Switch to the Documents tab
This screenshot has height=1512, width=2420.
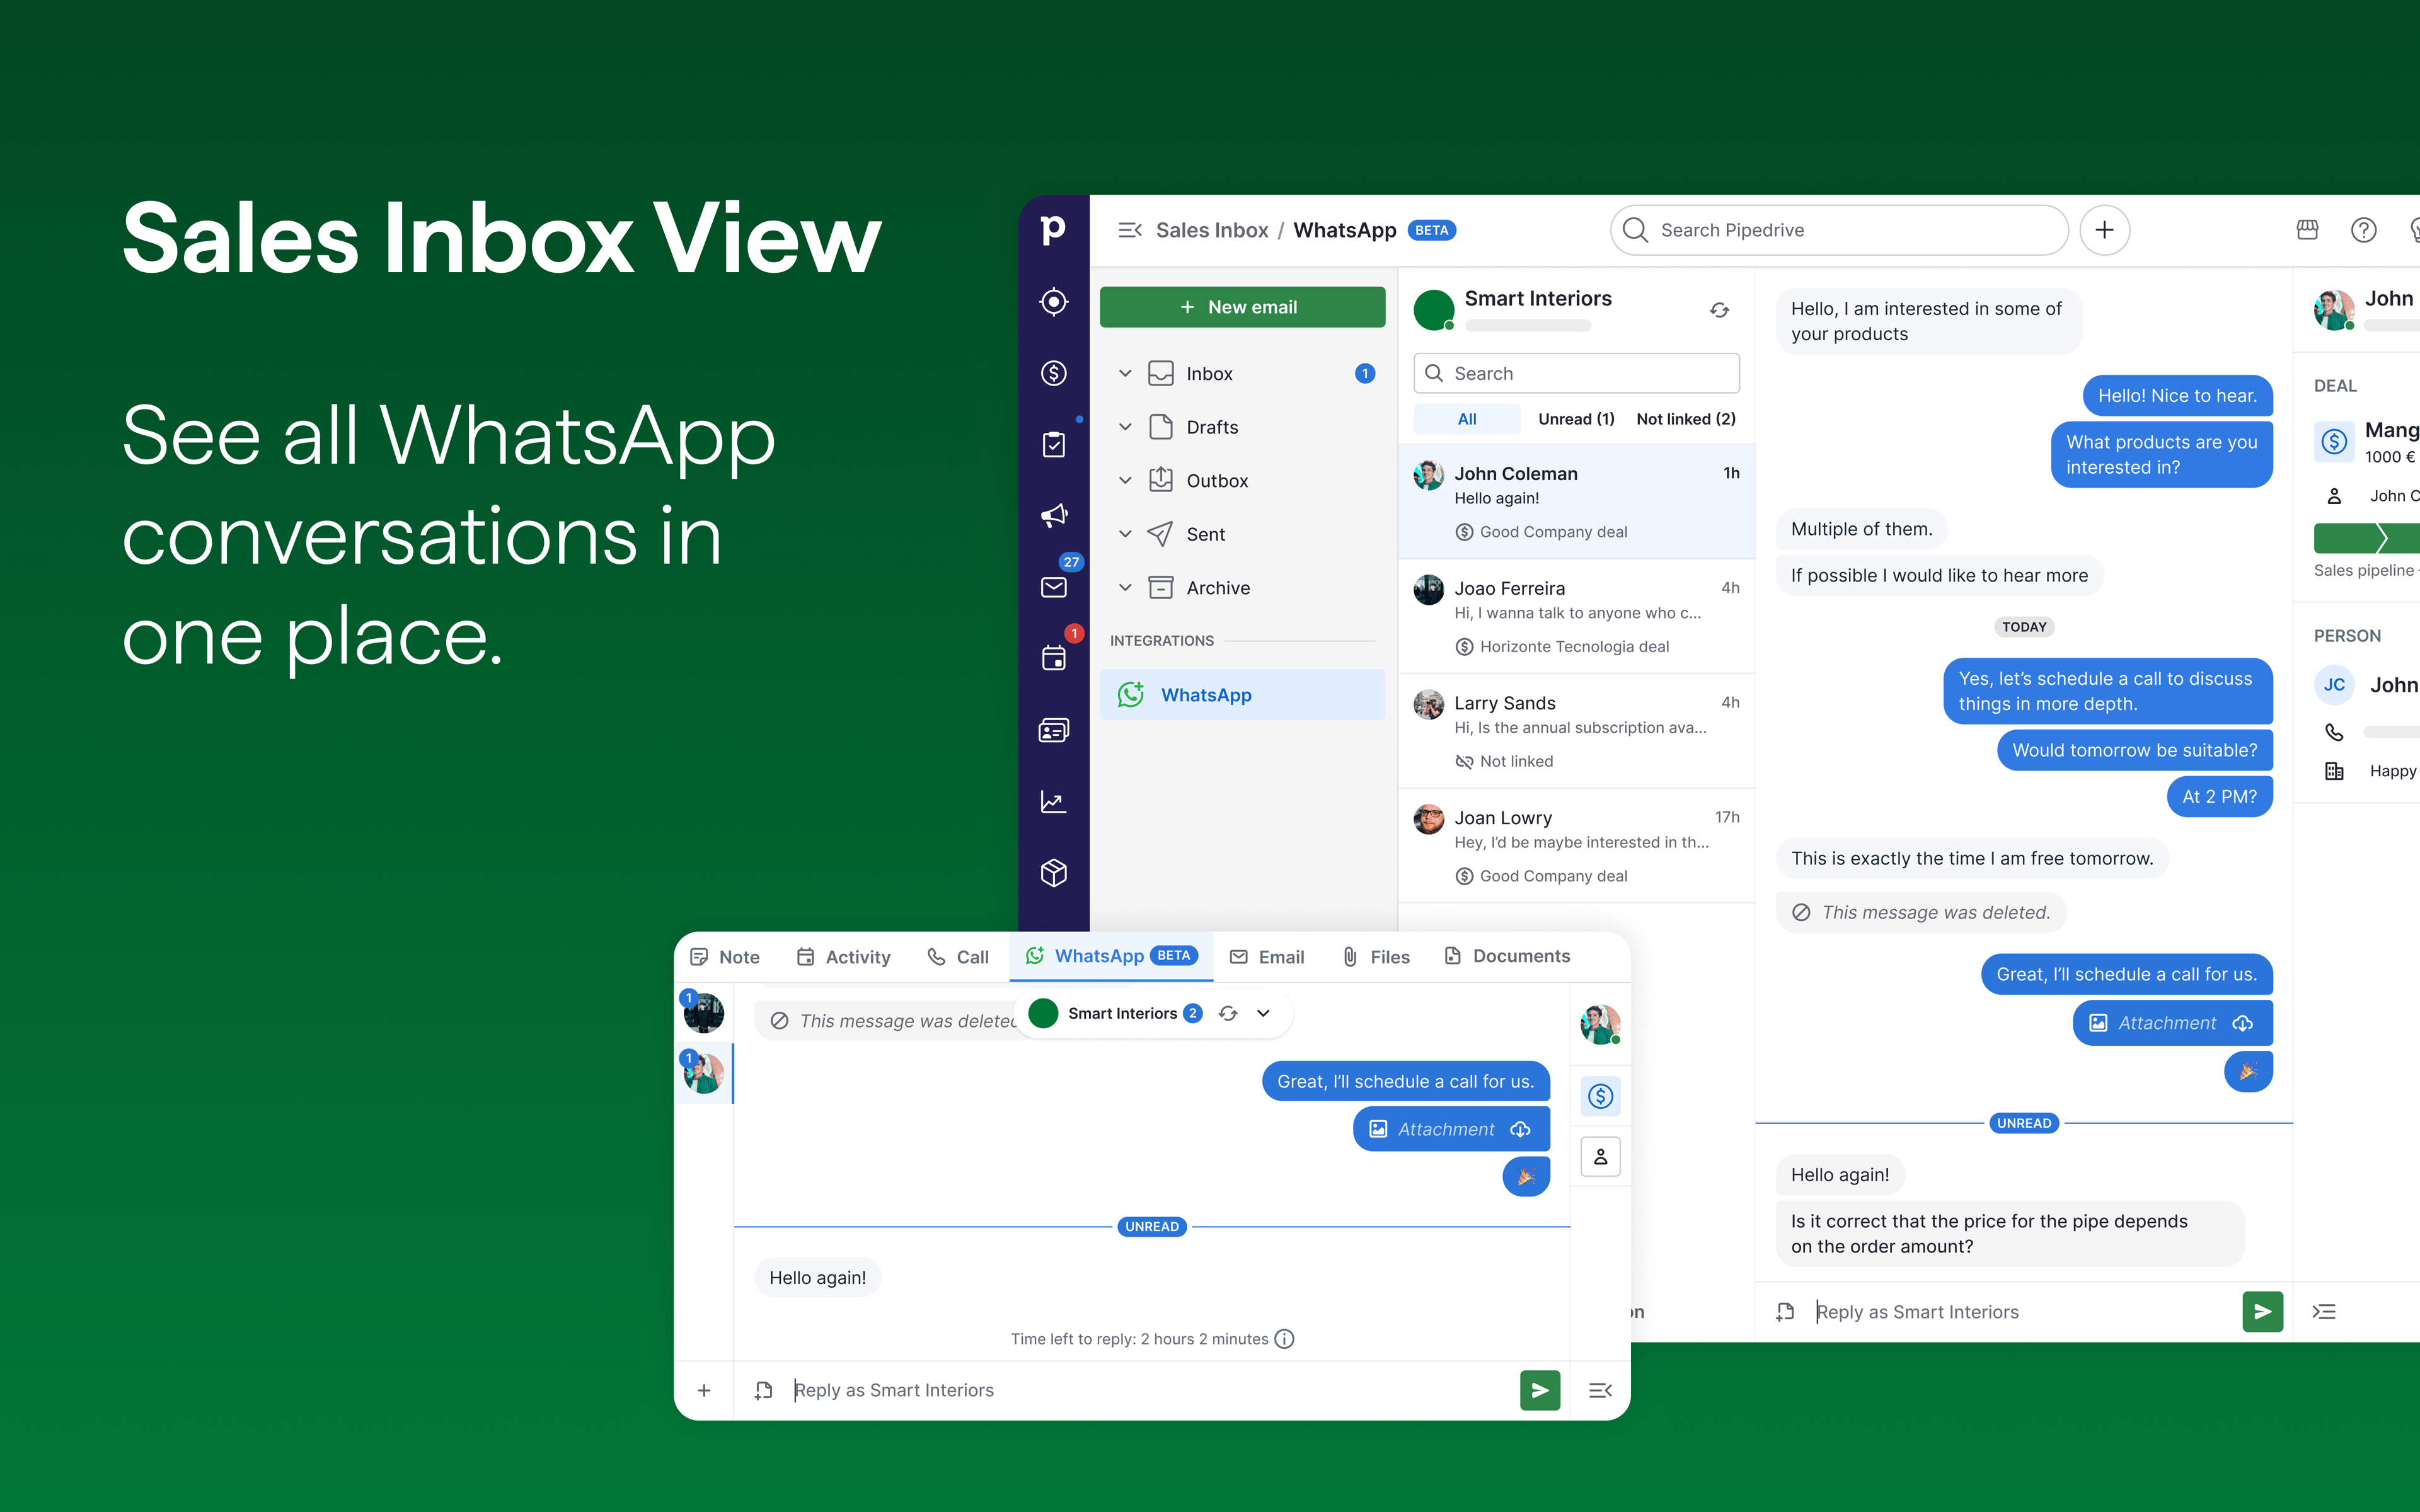tap(1507, 956)
